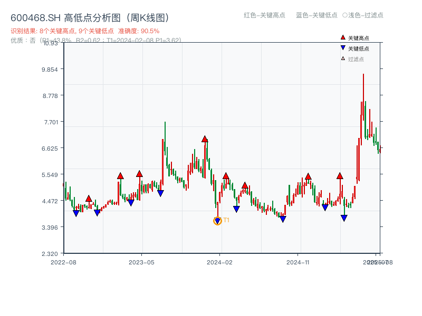
Task: Click the blue low-point marker near 2024-11
Action: click(283, 218)
